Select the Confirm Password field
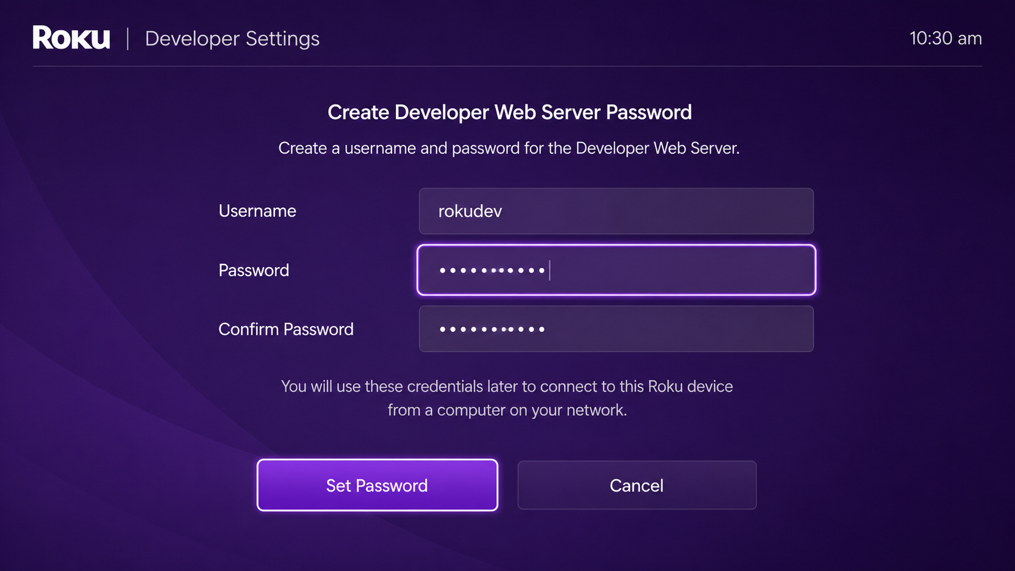The image size is (1015, 571). (x=616, y=329)
